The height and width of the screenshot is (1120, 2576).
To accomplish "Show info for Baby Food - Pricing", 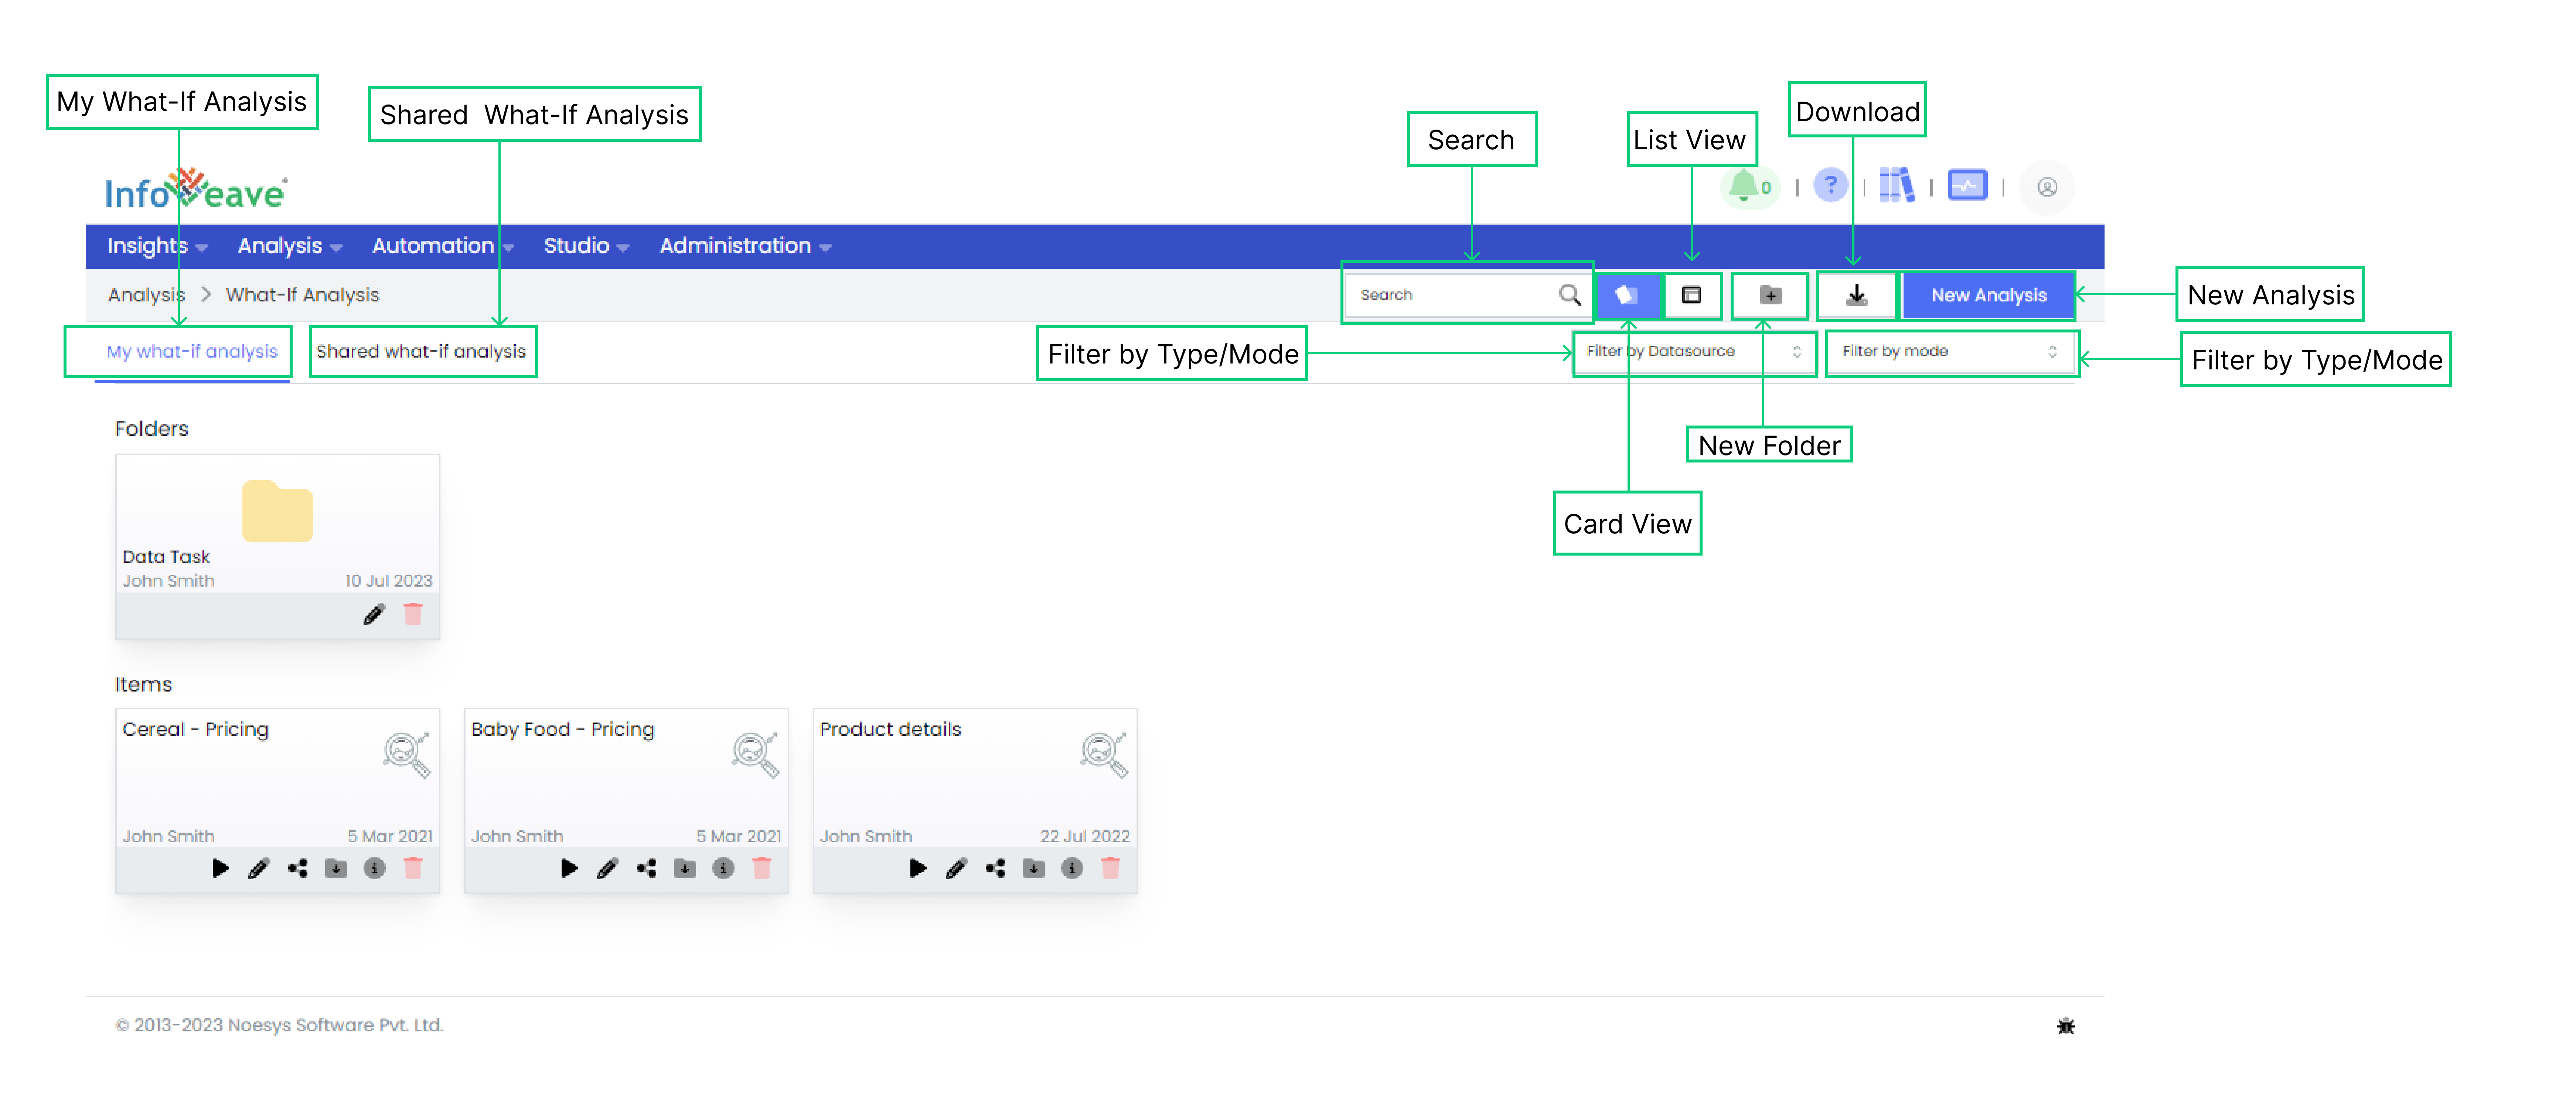I will click(x=723, y=868).
